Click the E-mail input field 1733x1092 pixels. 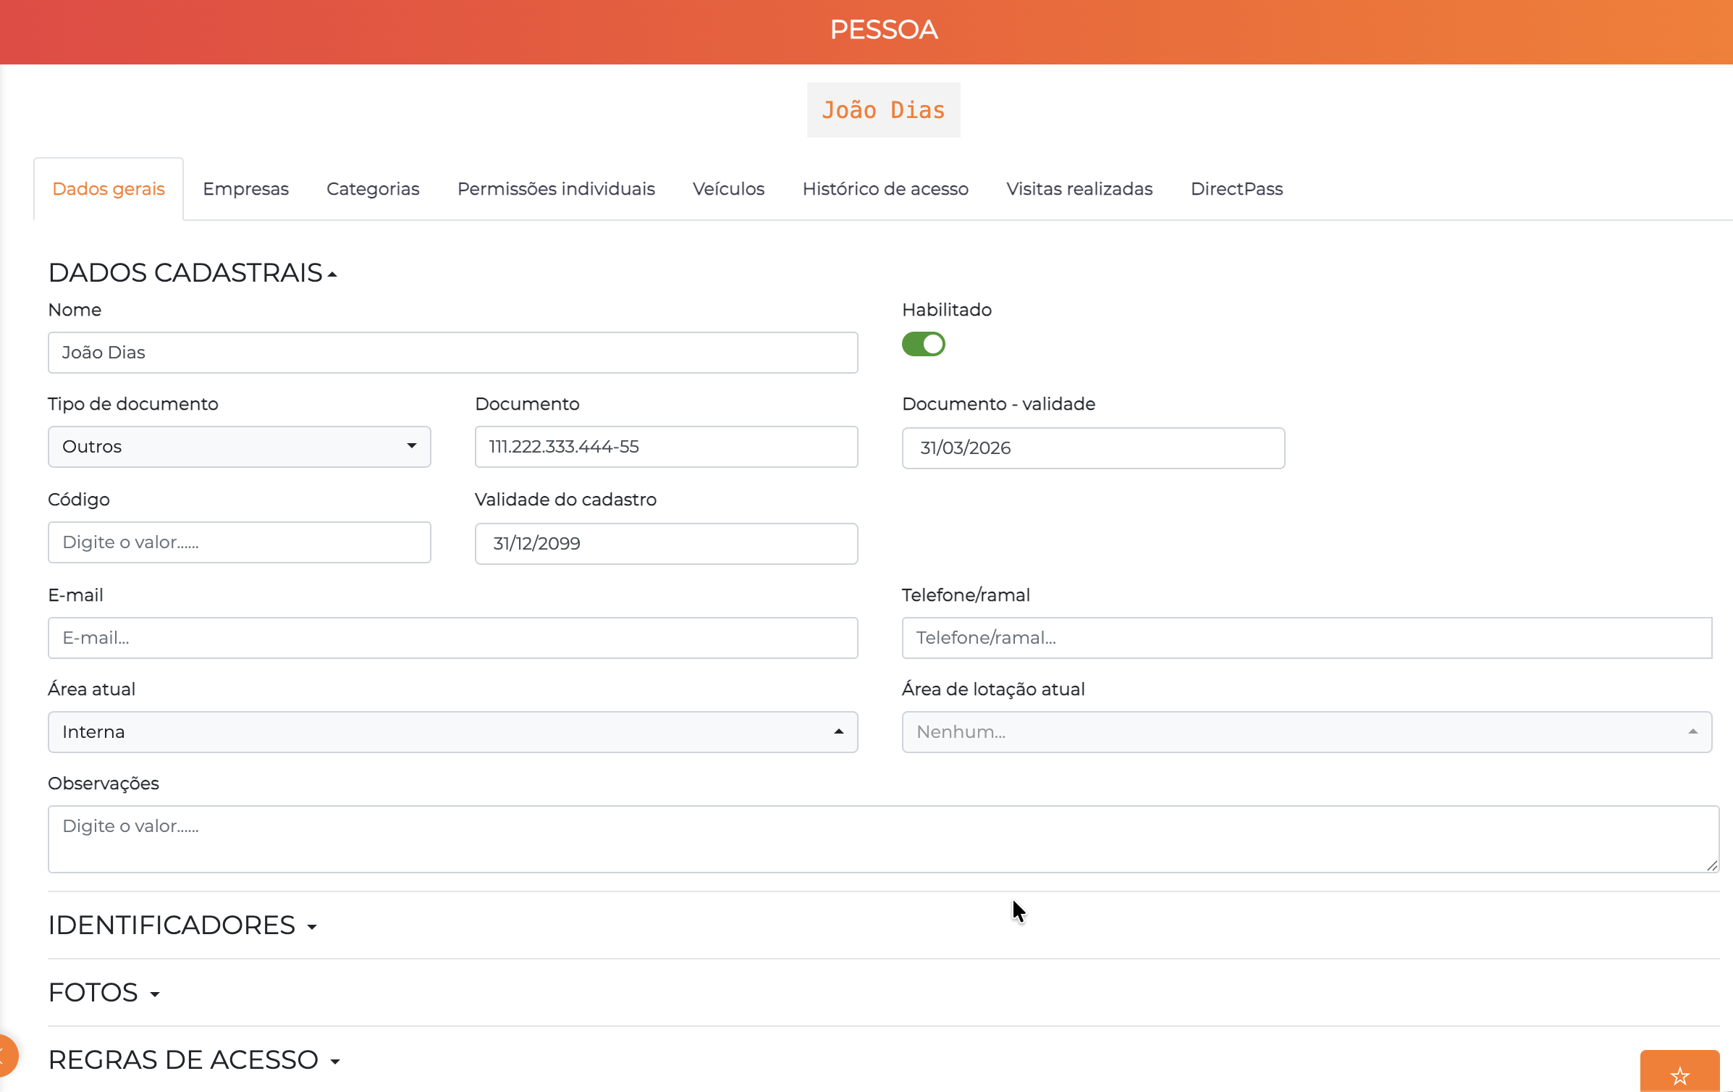click(453, 638)
